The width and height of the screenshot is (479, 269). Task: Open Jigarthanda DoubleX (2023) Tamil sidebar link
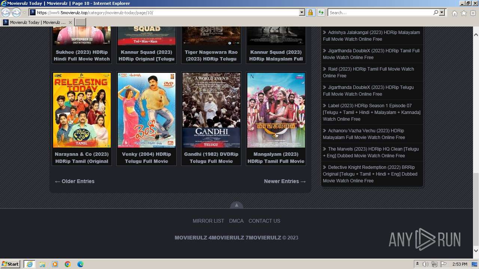coord(371,54)
